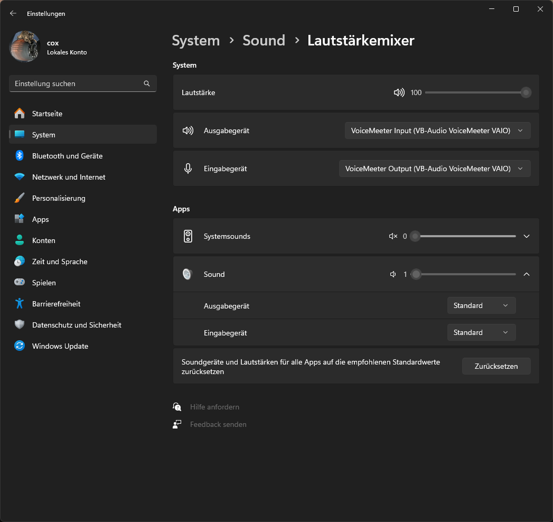The height and width of the screenshot is (522, 553).
Task: Click the microphone icon beside Eingabegerät
Action: click(188, 169)
